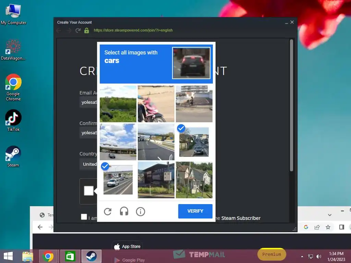Click the tile with cloudy sky above the bridge
The image size is (351, 263).
(x=118, y=142)
